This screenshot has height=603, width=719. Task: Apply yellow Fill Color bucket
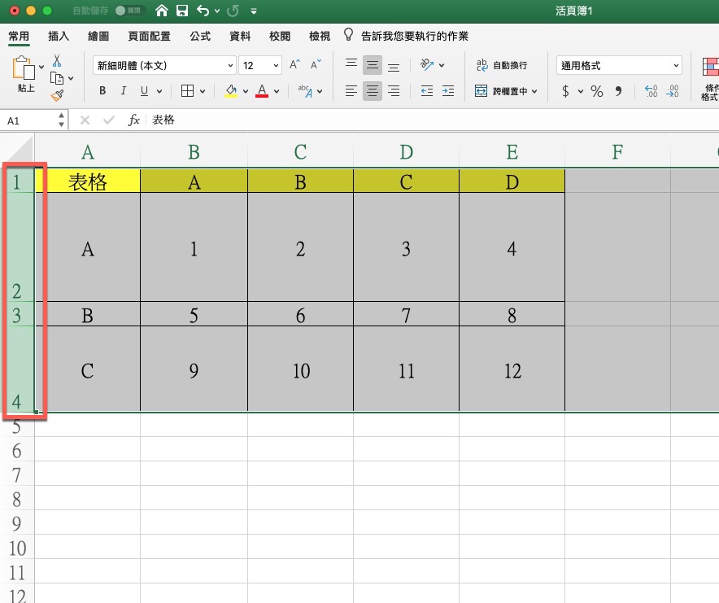tap(231, 91)
